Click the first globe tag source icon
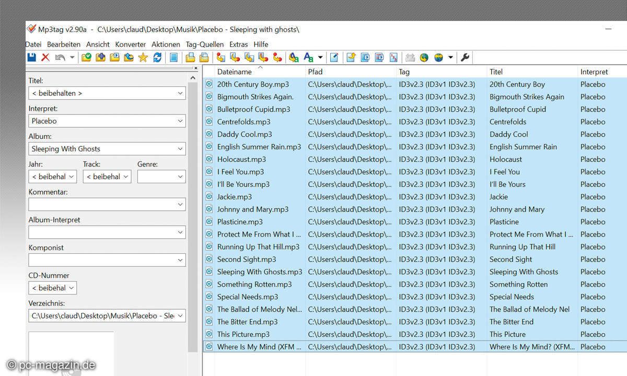This screenshot has height=376, width=627. click(424, 57)
